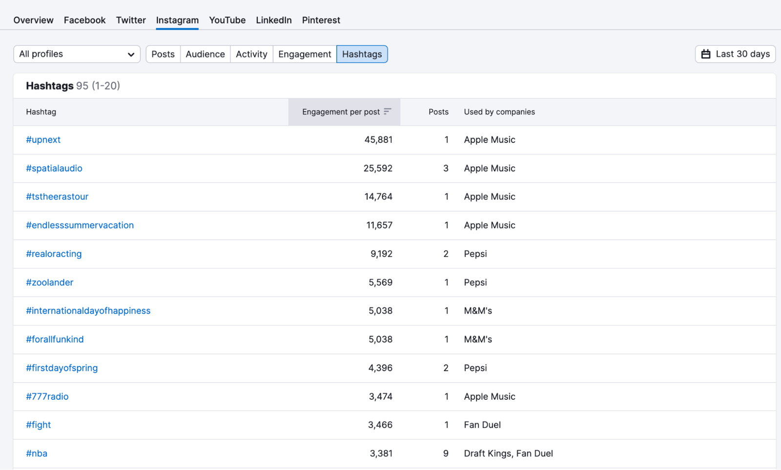View the Engagement report
Viewport: 781px width, 470px height.
[305, 54]
